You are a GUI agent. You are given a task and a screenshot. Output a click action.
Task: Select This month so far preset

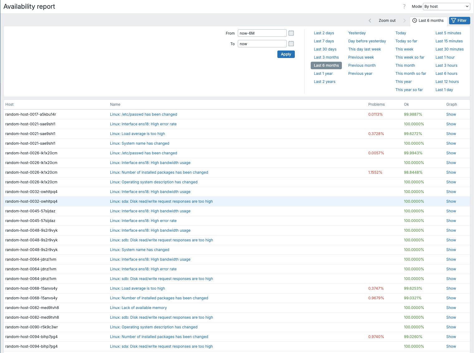click(411, 74)
